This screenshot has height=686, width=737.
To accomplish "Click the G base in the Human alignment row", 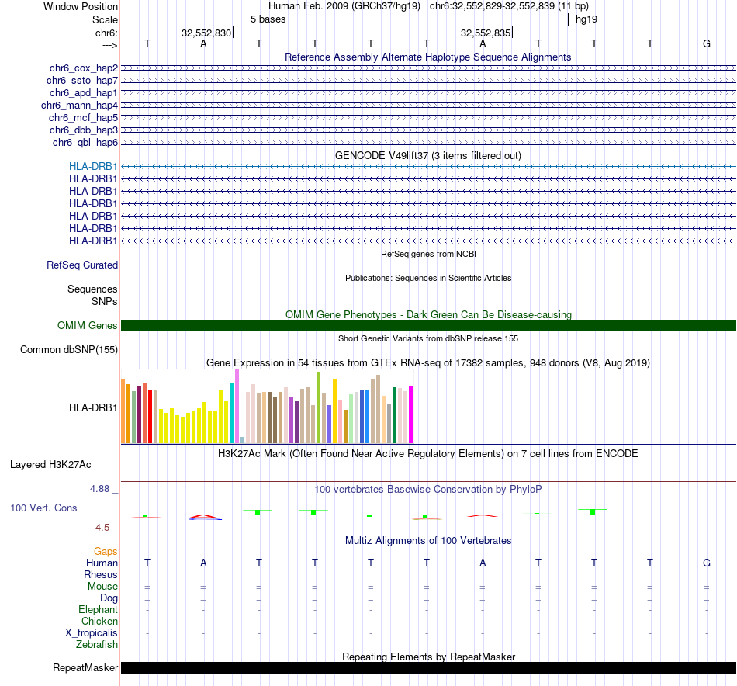I will click(707, 563).
